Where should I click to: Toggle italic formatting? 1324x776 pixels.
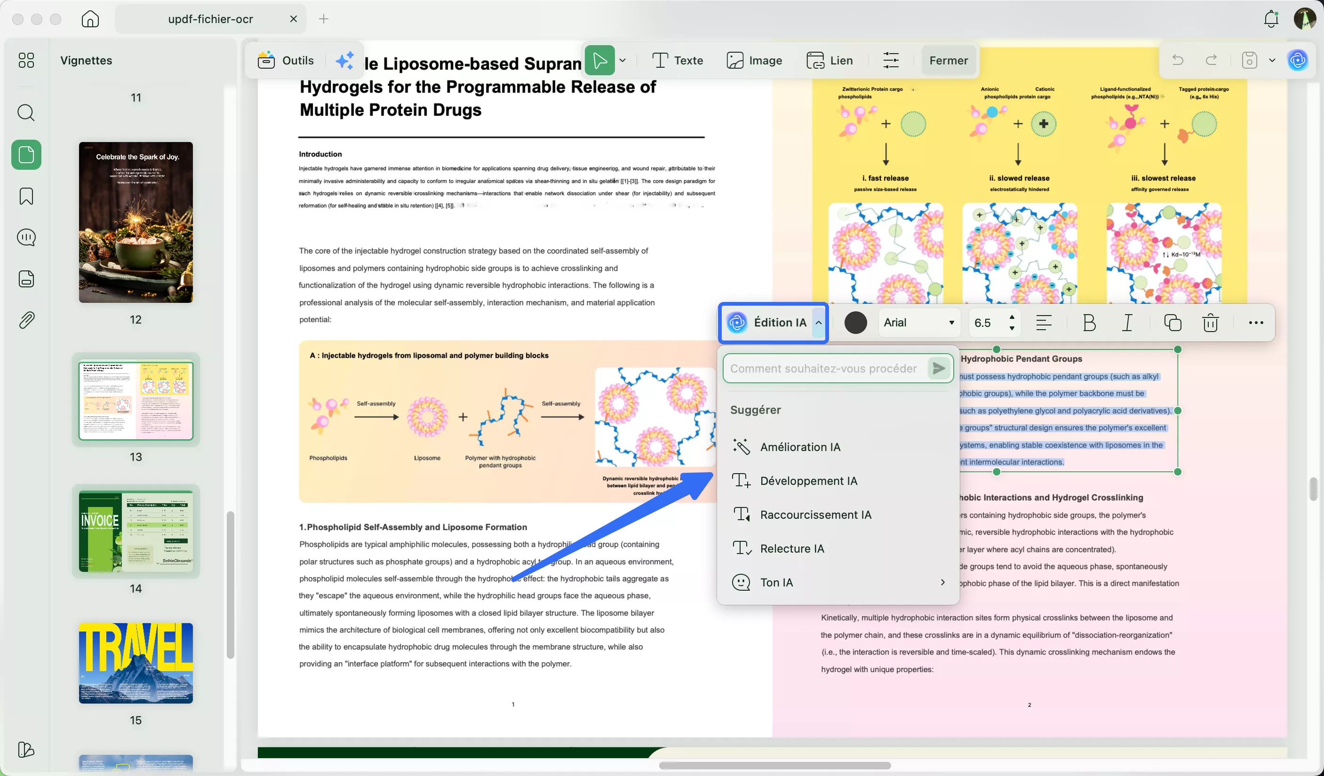point(1127,322)
